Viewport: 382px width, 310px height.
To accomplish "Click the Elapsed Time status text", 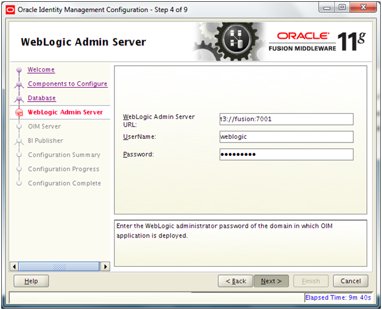I will point(338,298).
